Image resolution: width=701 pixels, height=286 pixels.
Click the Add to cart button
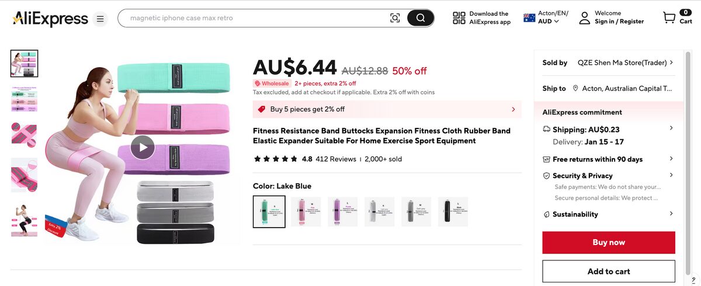pyautogui.click(x=609, y=271)
